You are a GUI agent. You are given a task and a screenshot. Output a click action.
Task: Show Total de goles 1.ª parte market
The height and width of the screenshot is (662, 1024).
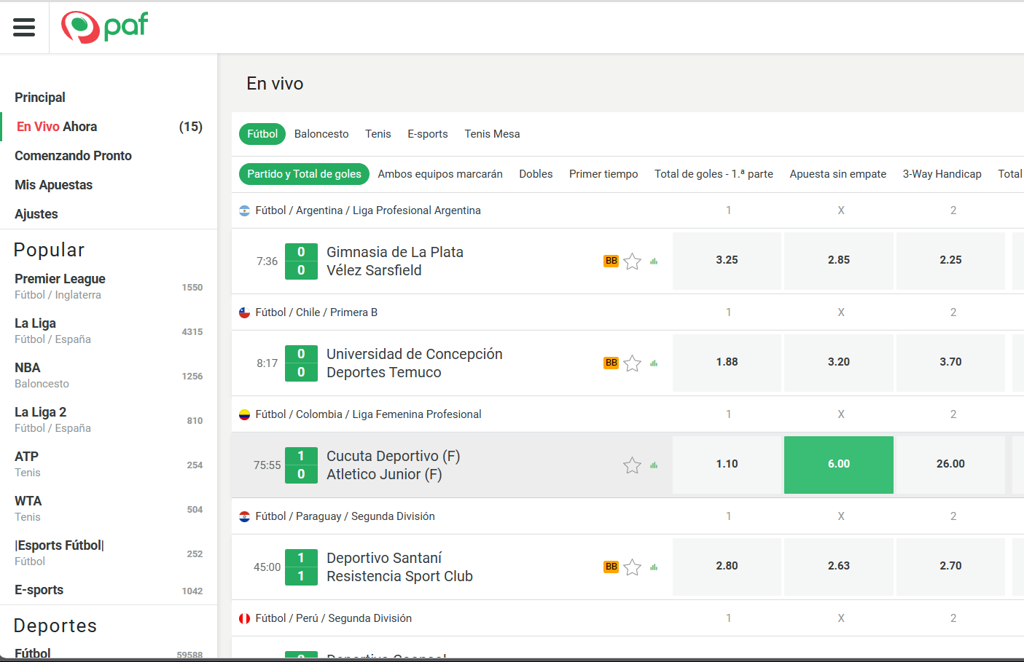pyautogui.click(x=714, y=174)
